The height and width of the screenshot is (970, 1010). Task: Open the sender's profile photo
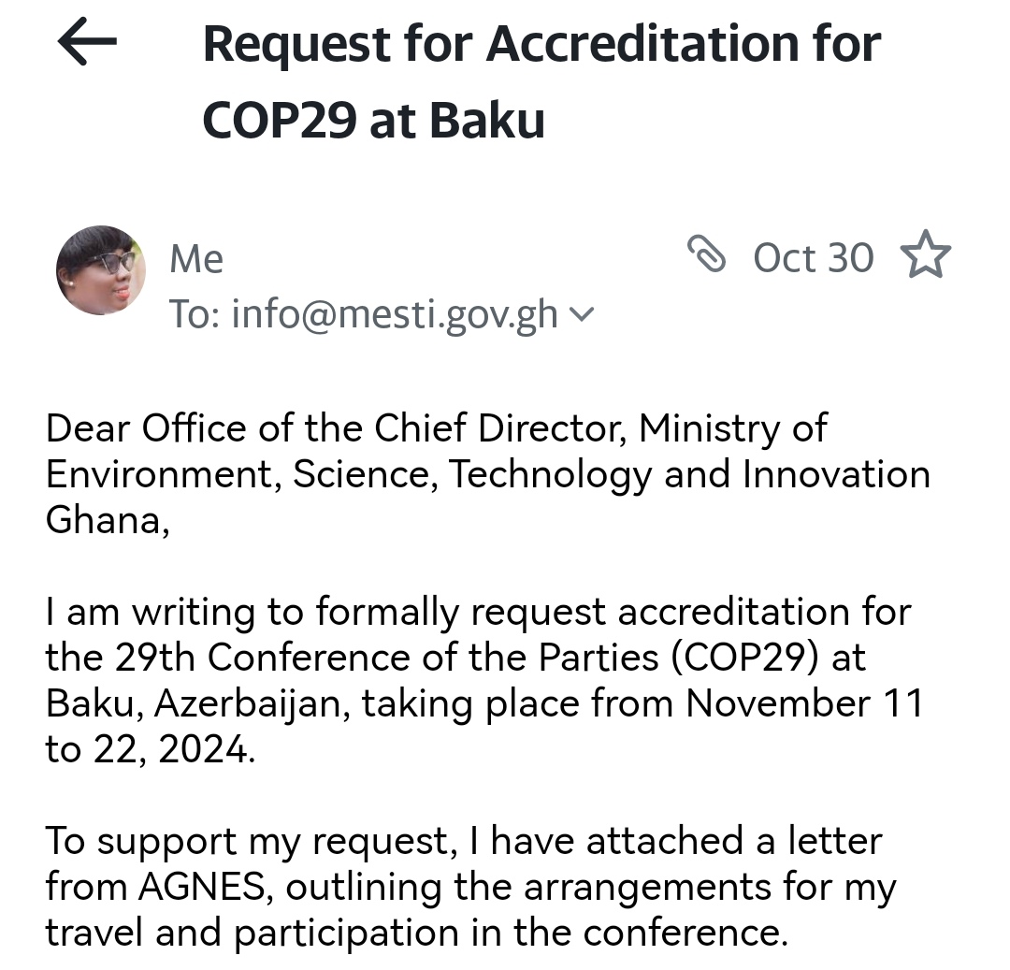[101, 270]
